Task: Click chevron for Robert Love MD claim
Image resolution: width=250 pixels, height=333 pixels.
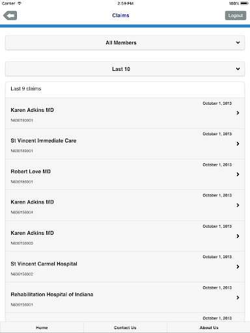Action: pos(238,174)
